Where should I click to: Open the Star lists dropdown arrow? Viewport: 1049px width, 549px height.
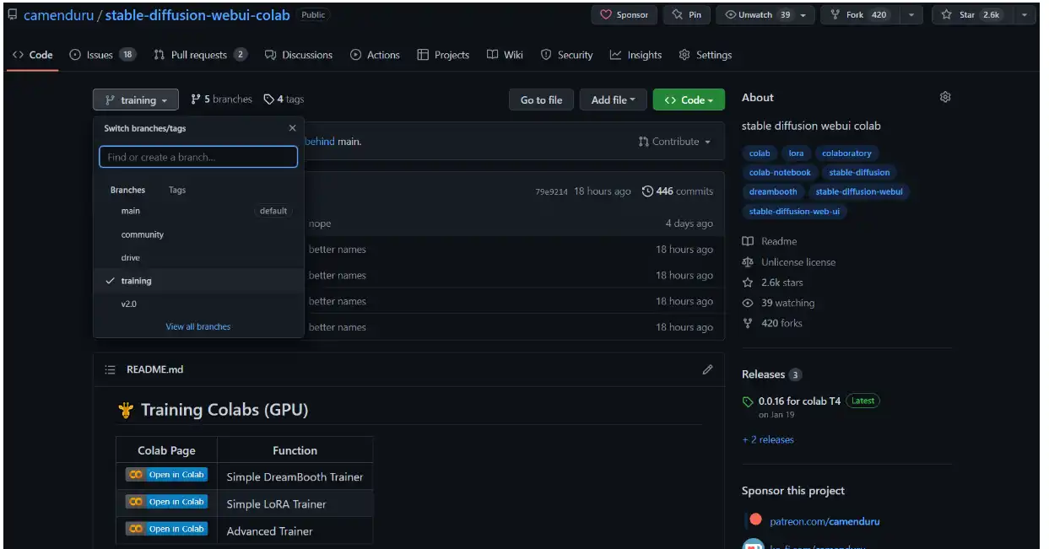coord(1024,14)
